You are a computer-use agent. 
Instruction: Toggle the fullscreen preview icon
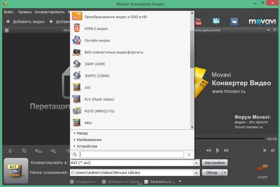tap(265, 151)
